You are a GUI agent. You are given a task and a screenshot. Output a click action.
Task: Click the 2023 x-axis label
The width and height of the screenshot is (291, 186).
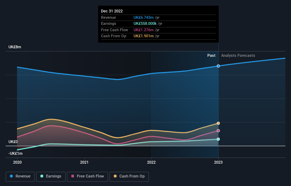point(218,162)
